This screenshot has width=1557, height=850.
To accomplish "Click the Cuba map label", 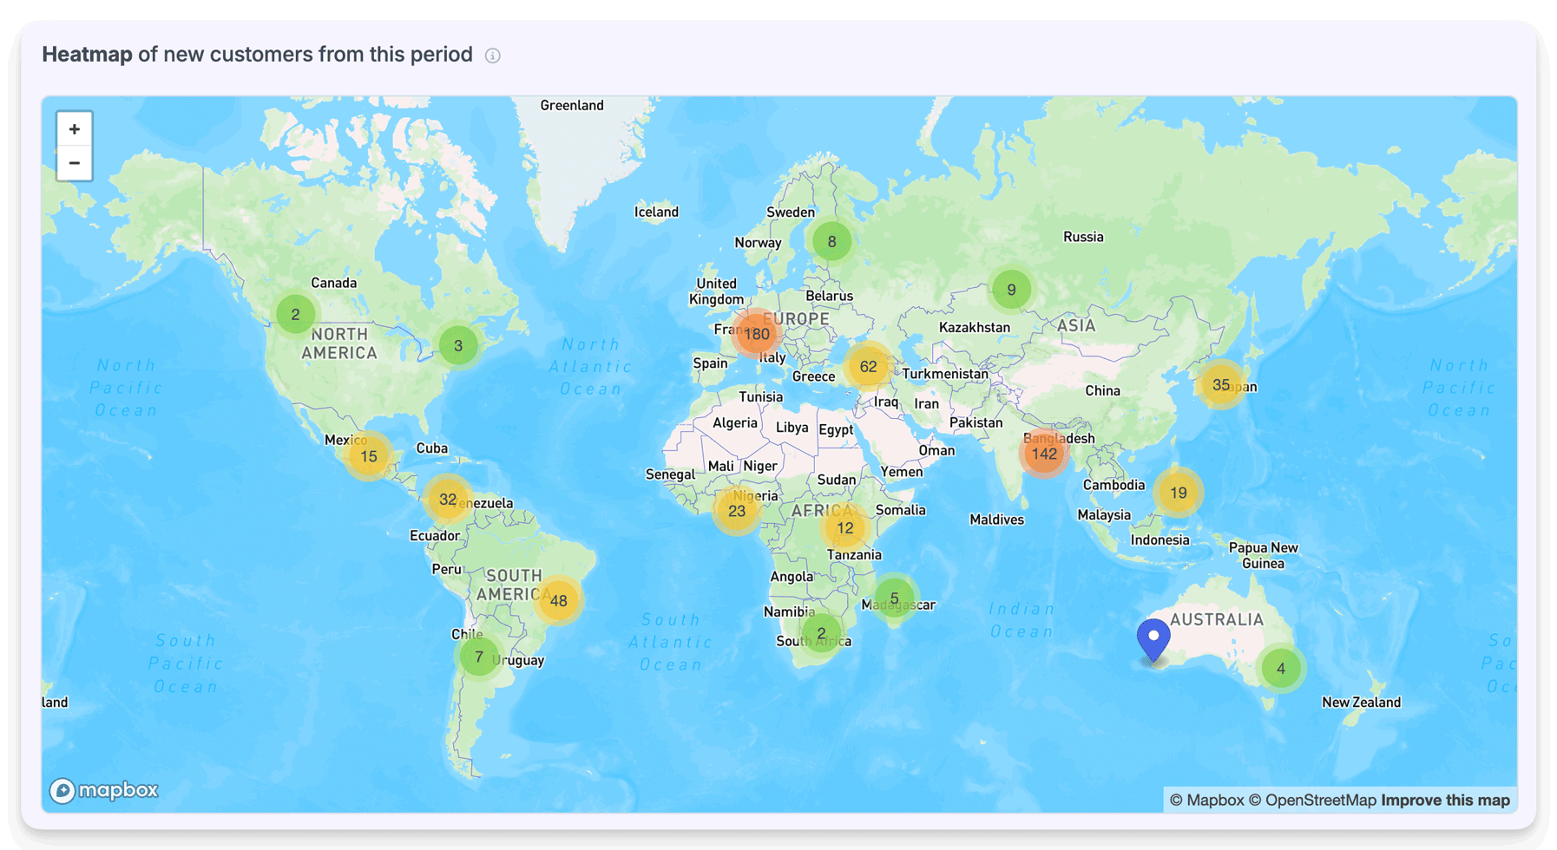I will tap(431, 448).
